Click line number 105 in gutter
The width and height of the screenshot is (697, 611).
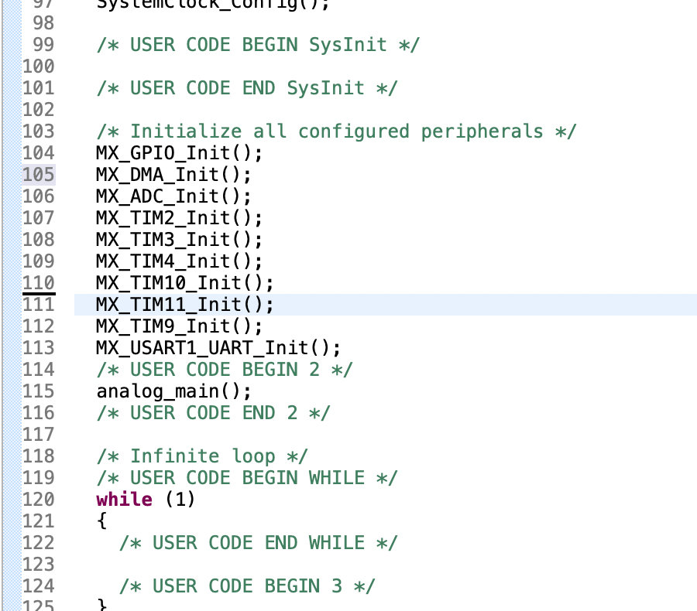pyautogui.click(x=39, y=175)
